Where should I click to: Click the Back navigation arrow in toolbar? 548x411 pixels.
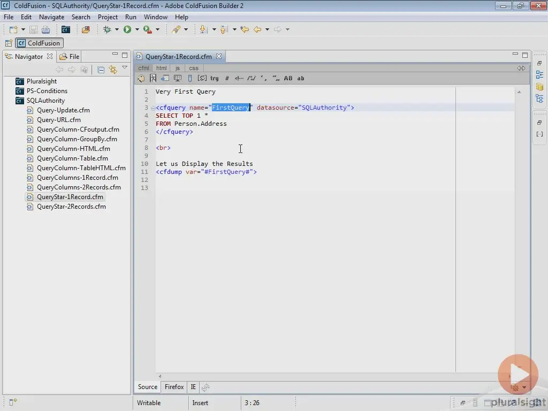(257, 30)
